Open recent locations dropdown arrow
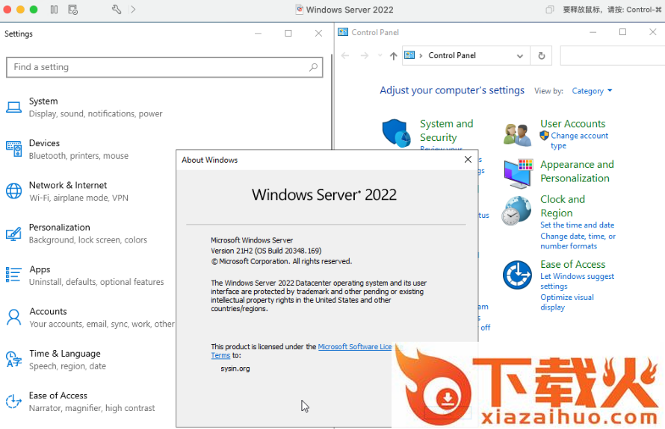The image size is (665, 429). 380,55
